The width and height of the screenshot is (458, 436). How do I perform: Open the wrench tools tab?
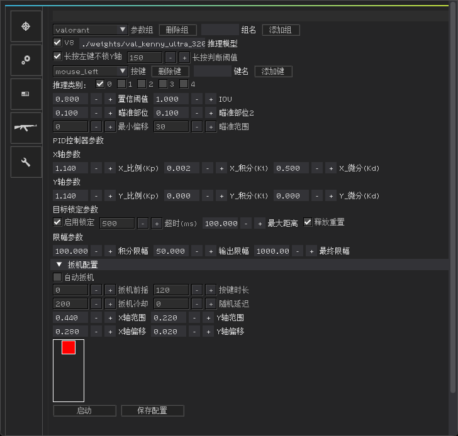[26, 162]
